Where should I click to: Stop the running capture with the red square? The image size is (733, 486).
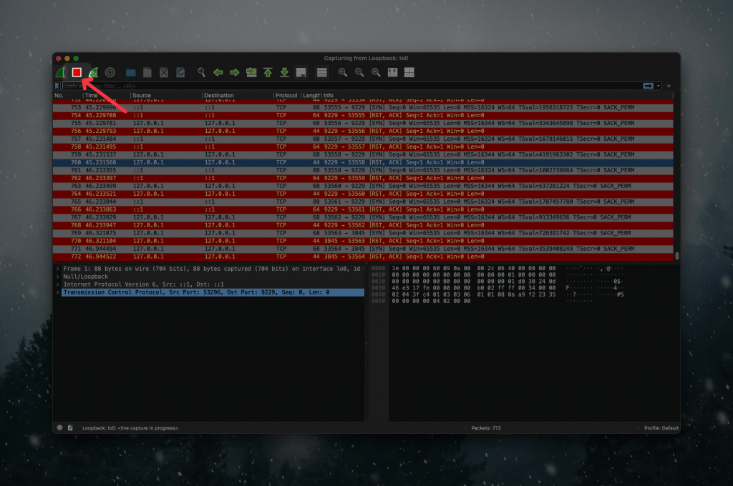pos(77,72)
